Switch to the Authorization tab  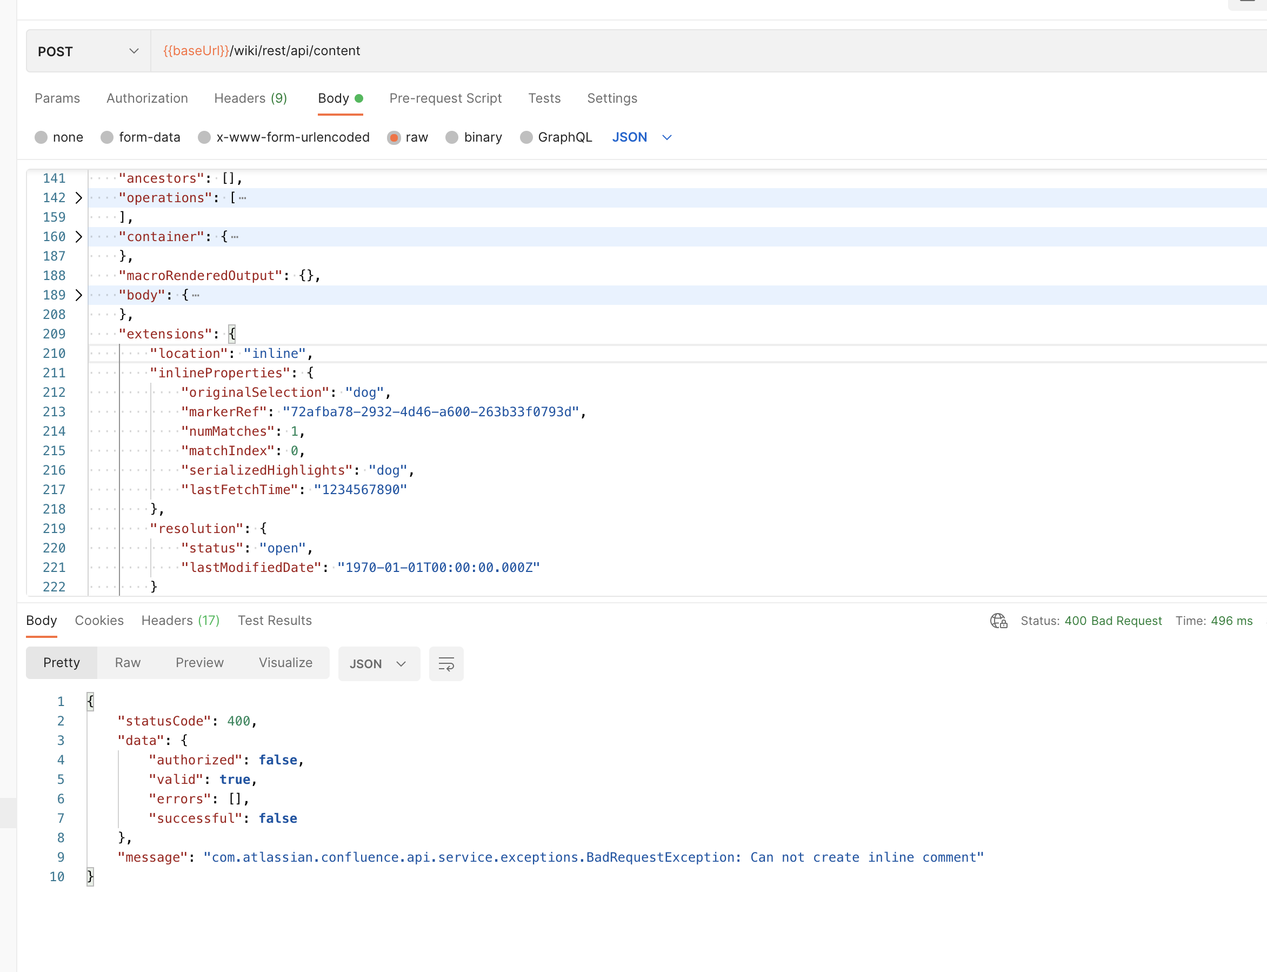pos(147,98)
